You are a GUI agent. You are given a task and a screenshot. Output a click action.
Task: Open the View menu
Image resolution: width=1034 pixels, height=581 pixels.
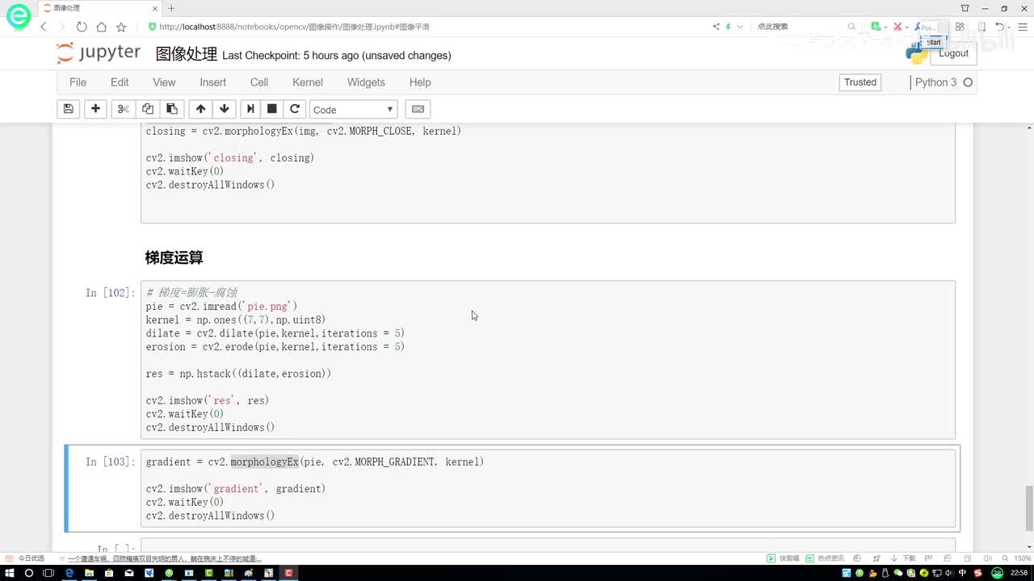(x=164, y=82)
